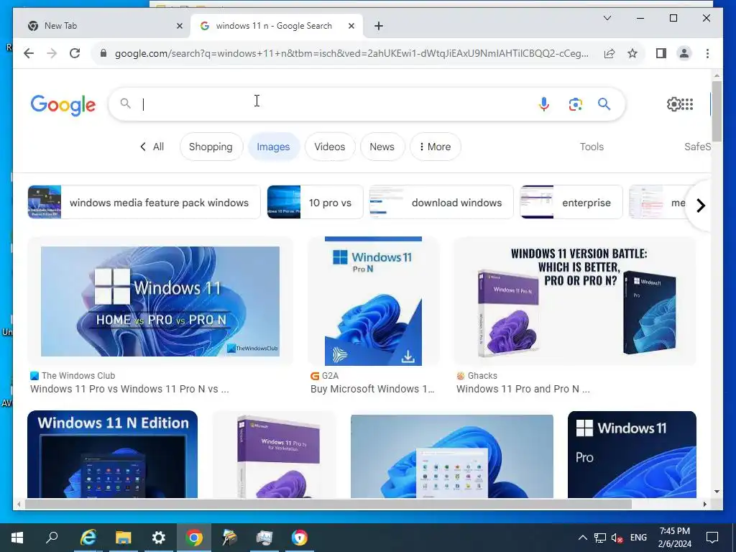The width and height of the screenshot is (736, 552).
Task: Switch to Videos results
Action: click(x=329, y=147)
